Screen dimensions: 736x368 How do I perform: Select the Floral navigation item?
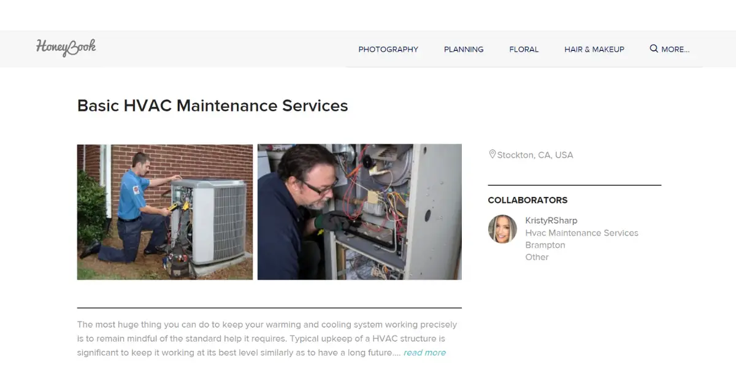coord(524,49)
